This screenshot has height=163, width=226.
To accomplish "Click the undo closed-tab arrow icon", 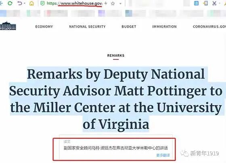I will pyautogui.click(x=20, y=3).
